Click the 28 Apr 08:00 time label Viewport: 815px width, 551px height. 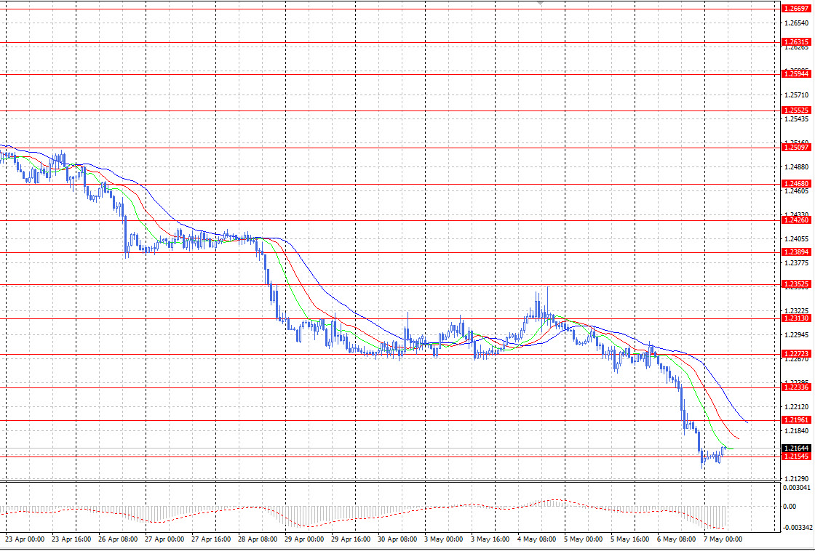[258, 539]
